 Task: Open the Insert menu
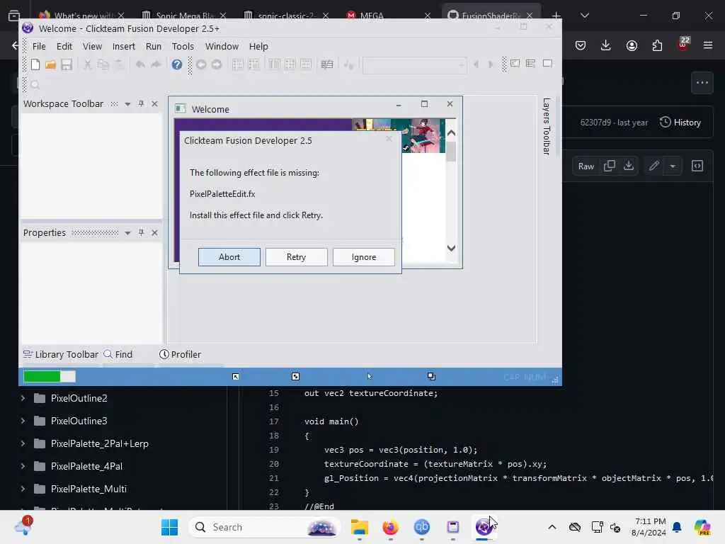(123, 46)
